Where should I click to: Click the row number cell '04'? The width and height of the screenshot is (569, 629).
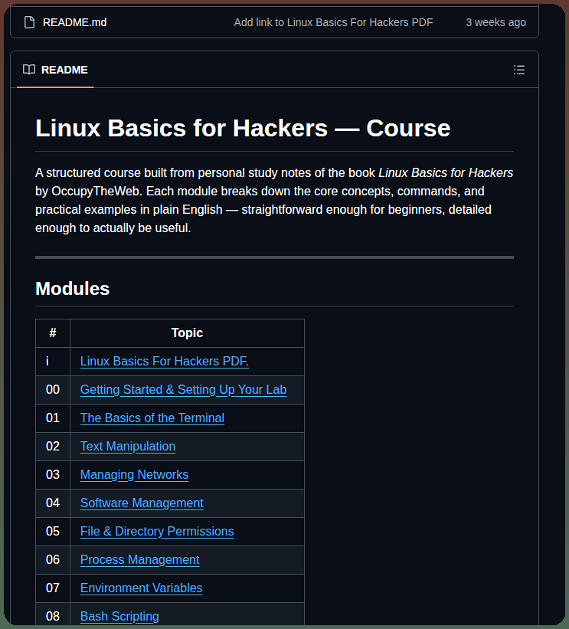tap(53, 503)
